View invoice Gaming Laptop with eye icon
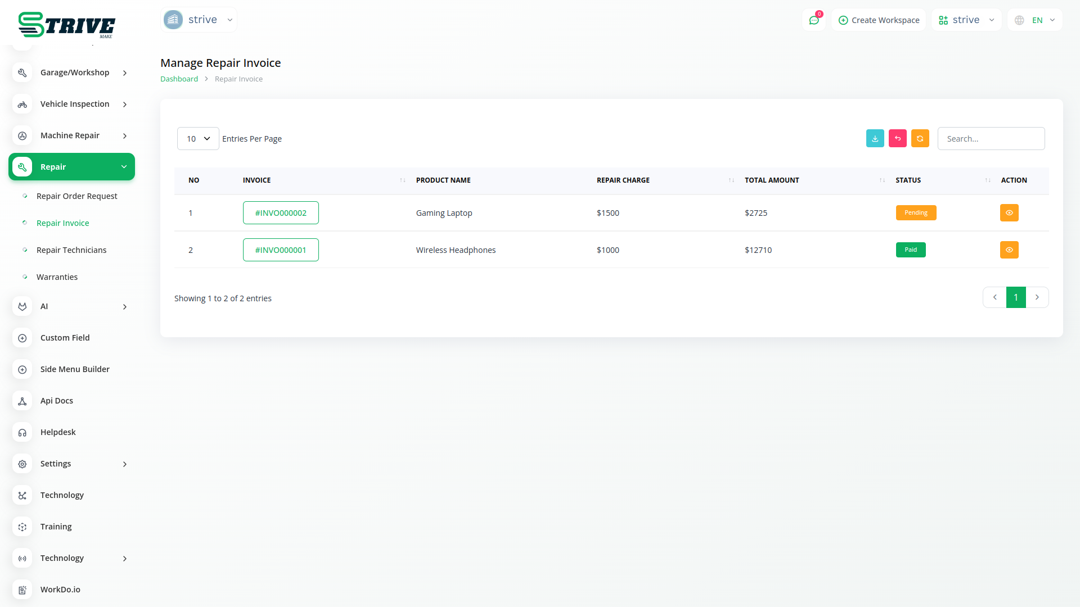 tap(1009, 213)
